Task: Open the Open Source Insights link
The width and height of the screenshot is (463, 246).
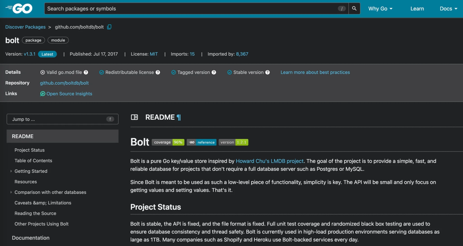Action: point(69,94)
